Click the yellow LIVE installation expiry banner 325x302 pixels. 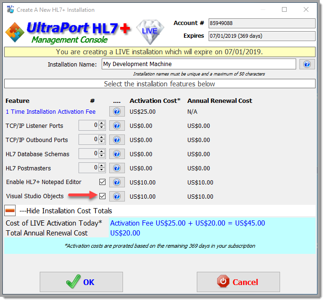point(160,52)
